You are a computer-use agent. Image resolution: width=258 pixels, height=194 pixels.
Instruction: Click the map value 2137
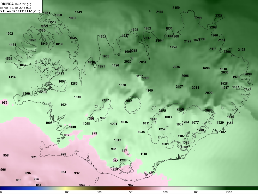(x=105, y=100)
